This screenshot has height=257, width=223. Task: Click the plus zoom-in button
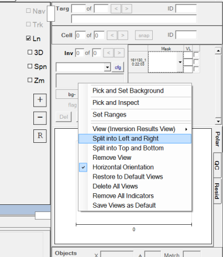40,100
